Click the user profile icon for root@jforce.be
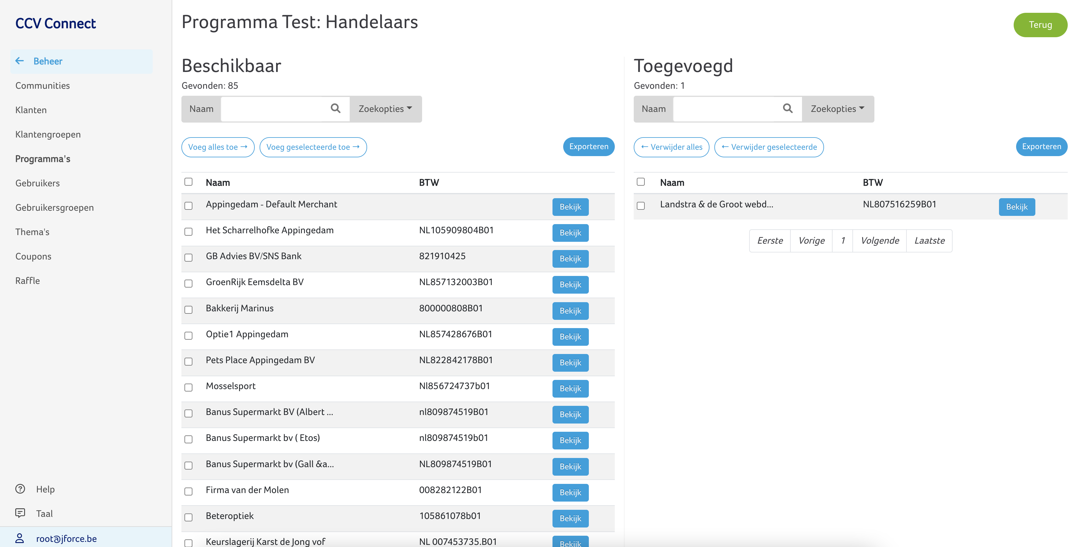The height and width of the screenshot is (547, 1072). (x=20, y=538)
